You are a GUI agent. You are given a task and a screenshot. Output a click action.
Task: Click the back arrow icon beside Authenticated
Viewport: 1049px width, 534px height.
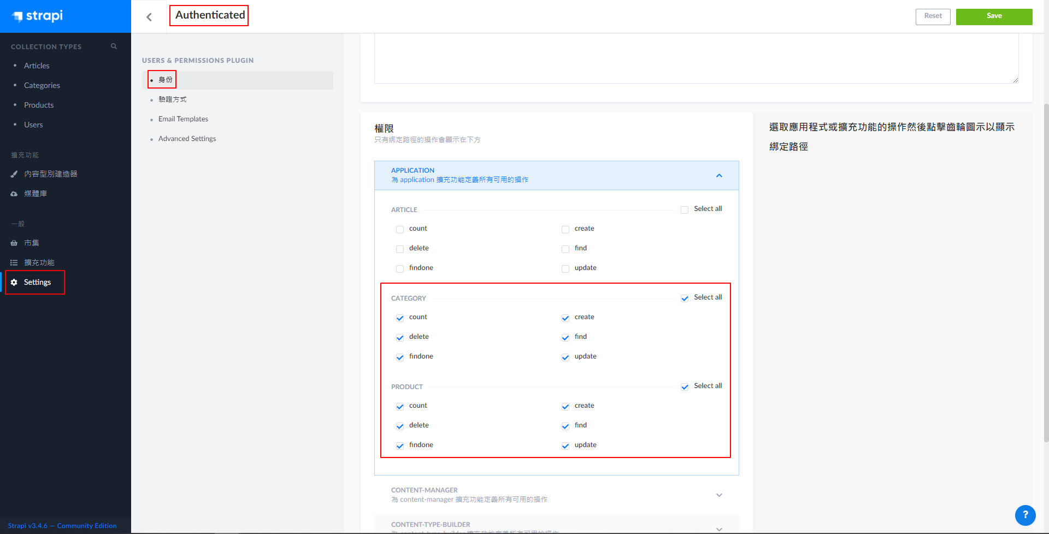149,17
